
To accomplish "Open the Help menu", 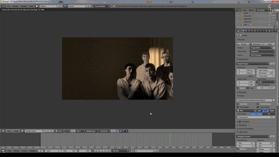I will (x=31, y=6).
